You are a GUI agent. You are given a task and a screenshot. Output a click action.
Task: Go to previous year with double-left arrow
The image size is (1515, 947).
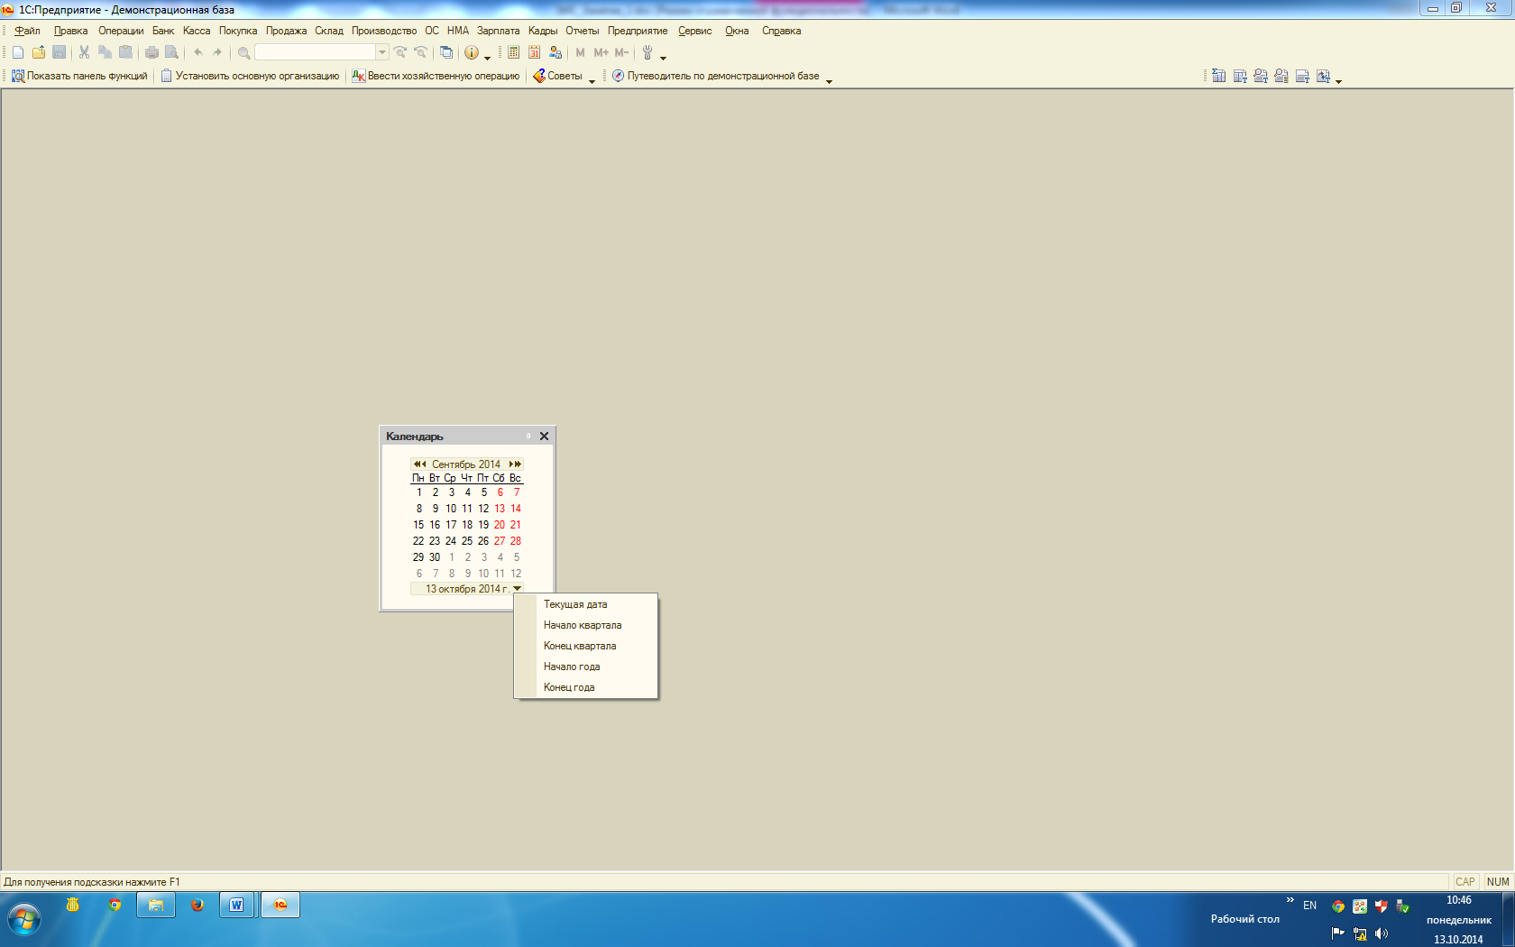point(417,464)
